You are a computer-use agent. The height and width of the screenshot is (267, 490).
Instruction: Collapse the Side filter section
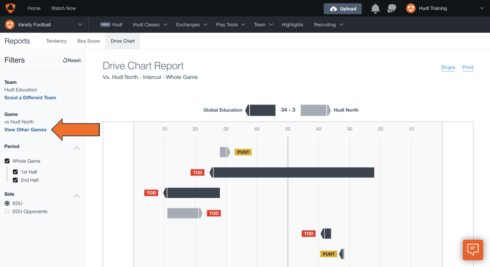76,196
